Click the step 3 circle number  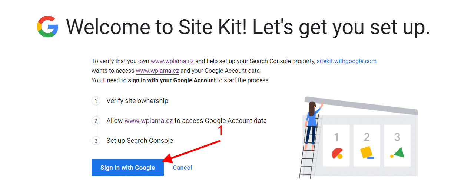96,141
